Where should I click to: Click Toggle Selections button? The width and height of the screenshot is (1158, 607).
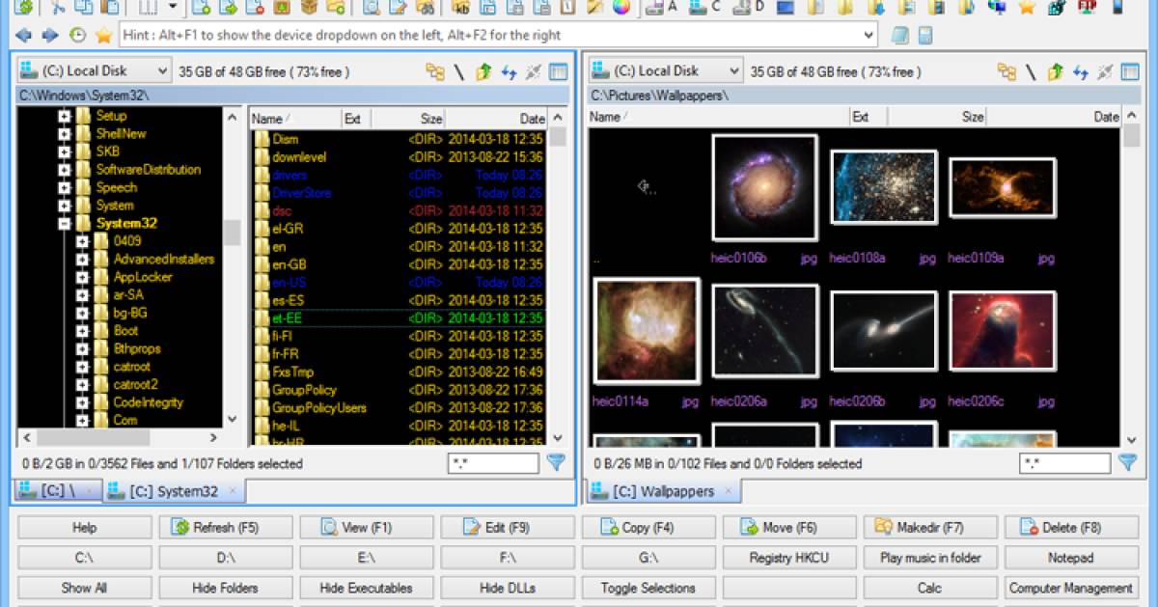[648, 588]
